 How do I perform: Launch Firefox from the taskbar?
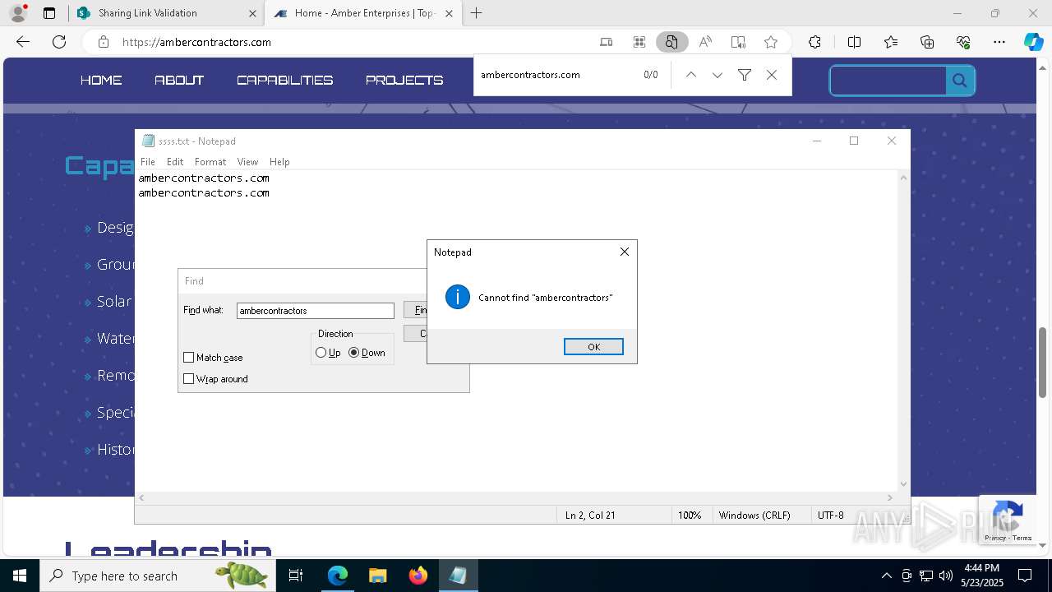418,576
